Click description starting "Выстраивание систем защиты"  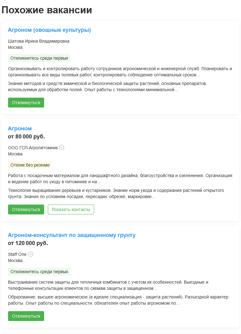click(108, 285)
